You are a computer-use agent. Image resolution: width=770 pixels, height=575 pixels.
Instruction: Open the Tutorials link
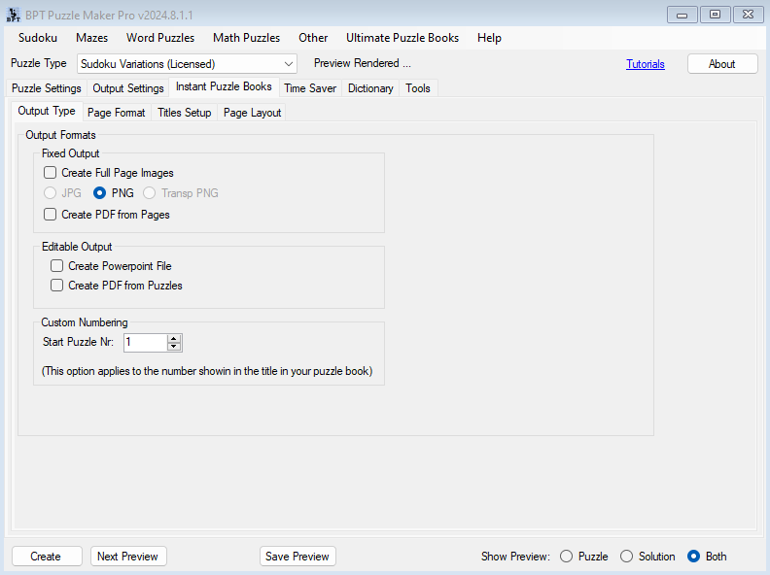tap(646, 64)
